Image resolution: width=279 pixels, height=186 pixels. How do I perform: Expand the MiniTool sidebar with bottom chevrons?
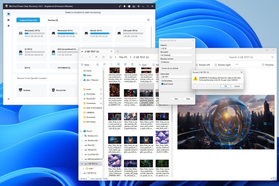point(9,99)
